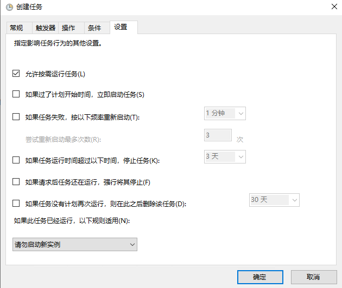Enable 如果请求后任务还在运行，强行将其停止(F)
Screen dimensions: 342x288
(x=16, y=181)
